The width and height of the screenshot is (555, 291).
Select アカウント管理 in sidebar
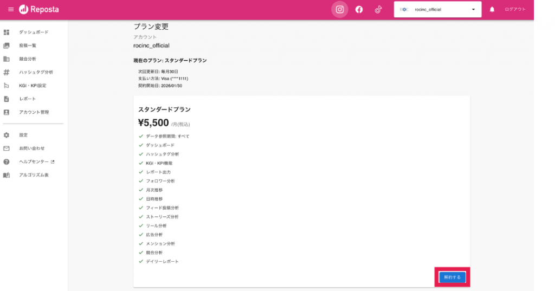click(x=34, y=112)
